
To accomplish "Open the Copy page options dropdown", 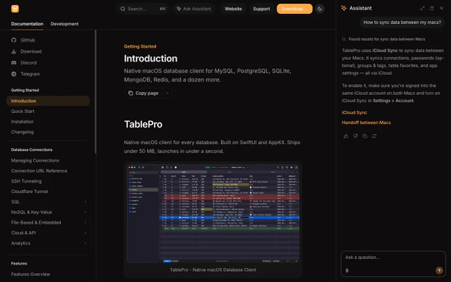I will tap(167, 93).
